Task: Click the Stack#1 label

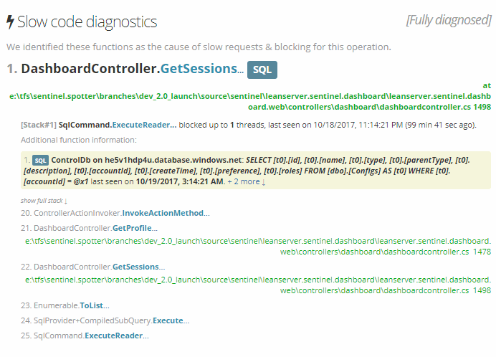Action: click(39, 125)
